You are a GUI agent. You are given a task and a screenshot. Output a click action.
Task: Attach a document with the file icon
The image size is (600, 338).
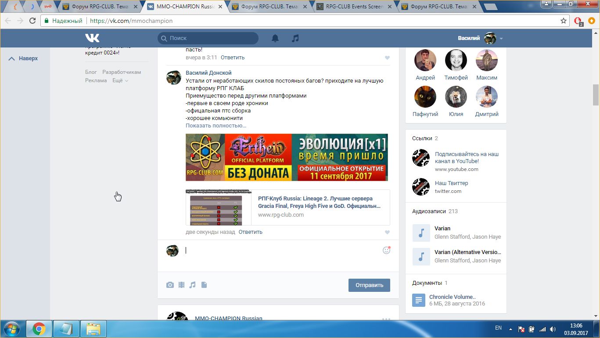pyautogui.click(x=204, y=285)
